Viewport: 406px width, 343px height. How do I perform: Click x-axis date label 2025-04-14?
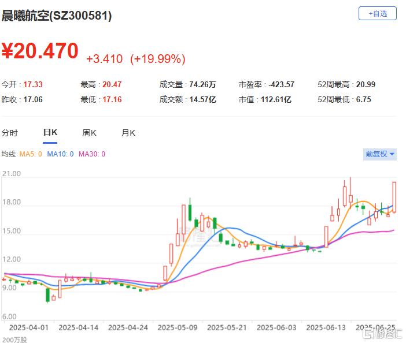click(79, 328)
